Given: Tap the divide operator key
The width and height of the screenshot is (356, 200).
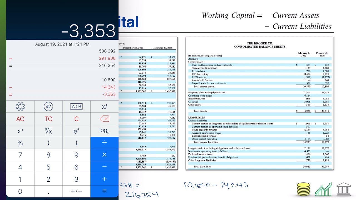Looking at the screenshot, I should [x=104, y=143].
